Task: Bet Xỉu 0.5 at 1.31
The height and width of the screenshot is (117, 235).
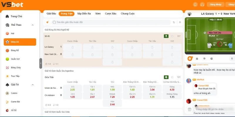Action: tap(152, 96)
